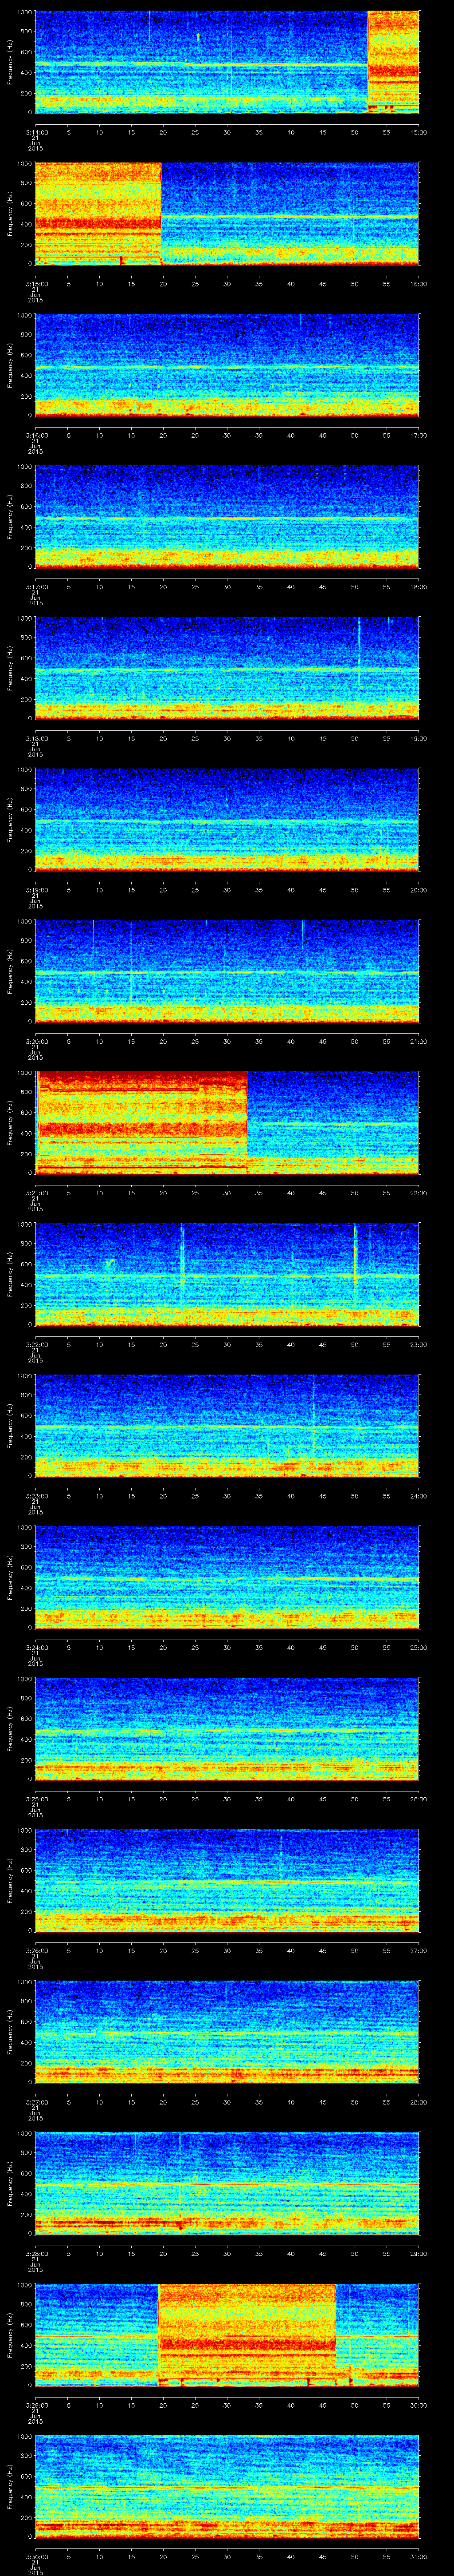Screen dimensions: 454x2576
Task: Click the spectrogram panel starting at 3:15:00
Action: (227, 213)
